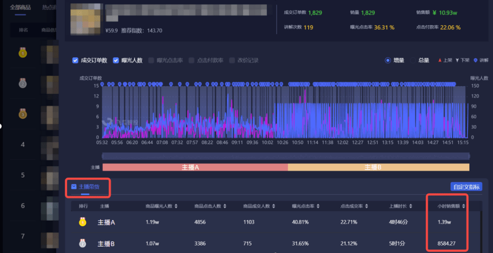Click the 主播B name in the table
493x253 pixels.
[x=106, y=243]
